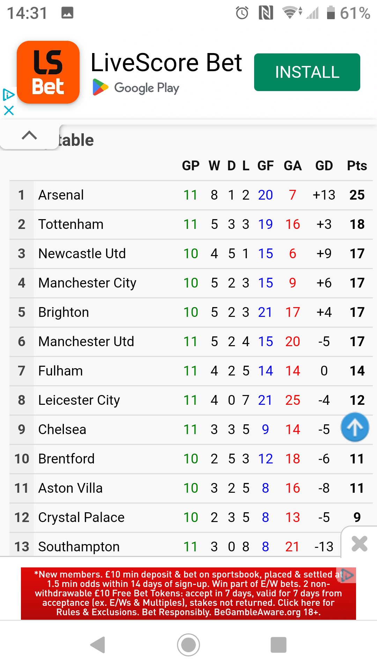Open recent apps with the square button
Screen dimensions: 377x670
click(x=279, y=645)
